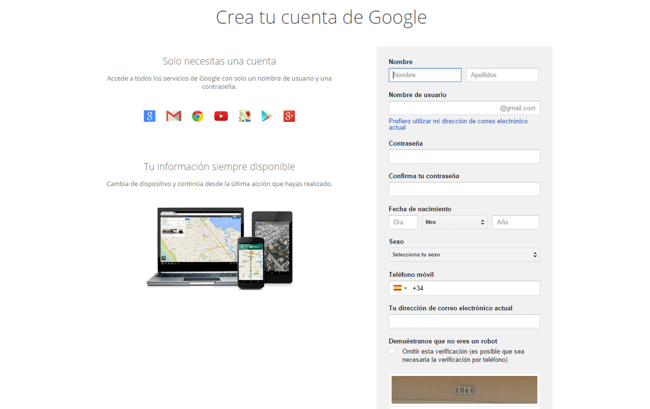
Task: Click the Google Maps icon
Action: 245,116
